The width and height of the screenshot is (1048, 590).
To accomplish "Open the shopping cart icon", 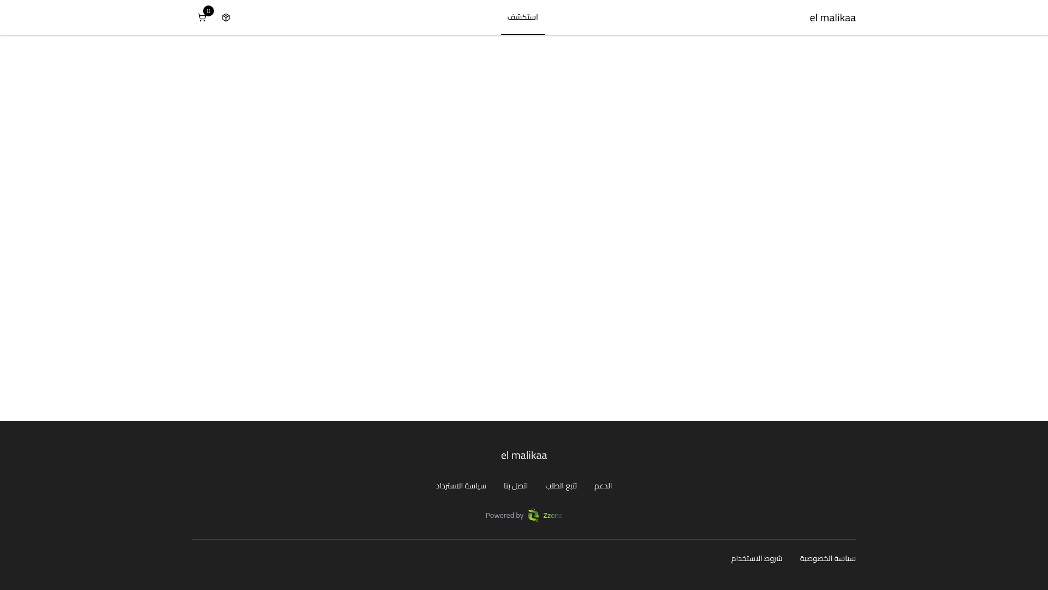I will [x=202, y=18].
